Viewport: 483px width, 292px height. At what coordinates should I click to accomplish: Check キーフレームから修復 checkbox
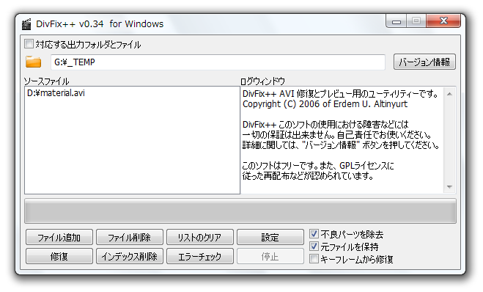point(314,259)
